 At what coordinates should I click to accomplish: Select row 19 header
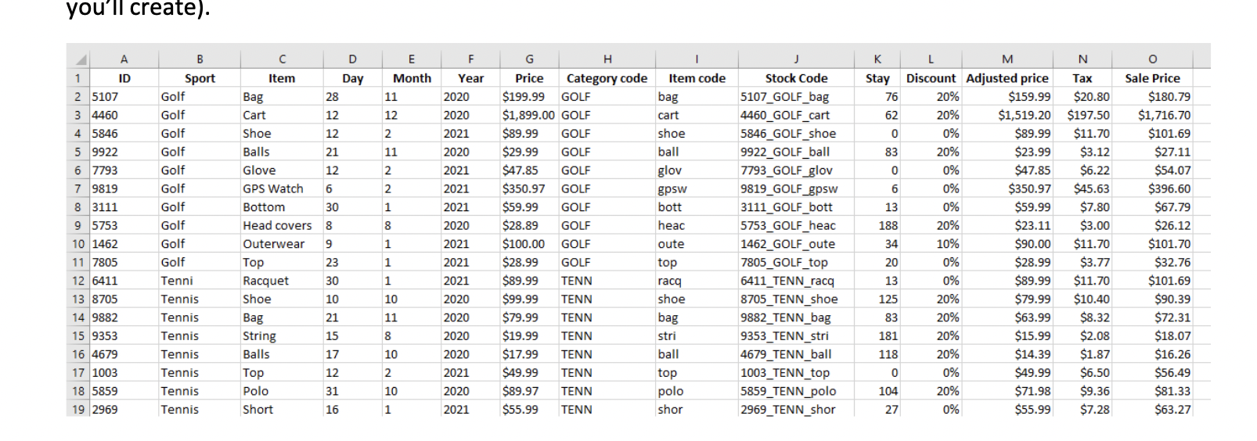pyautogui.click(x=77, y=409)
